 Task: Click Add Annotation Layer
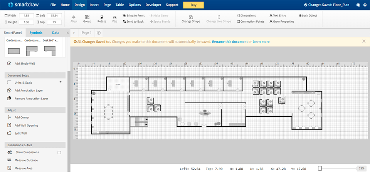(x=25, y=91)
